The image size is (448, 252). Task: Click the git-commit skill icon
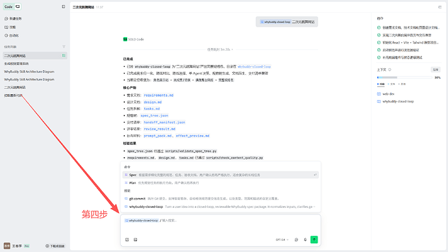pos(126,199)
